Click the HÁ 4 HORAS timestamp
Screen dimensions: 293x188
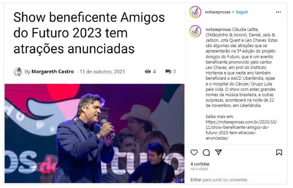[199, 169]
